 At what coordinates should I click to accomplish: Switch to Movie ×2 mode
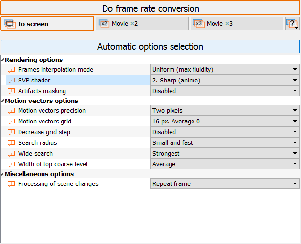point(142,24)
